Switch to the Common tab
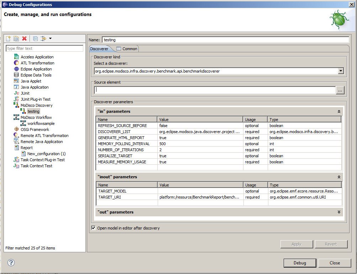The width and height of the screenshot is (357, 274). point(127,49)
